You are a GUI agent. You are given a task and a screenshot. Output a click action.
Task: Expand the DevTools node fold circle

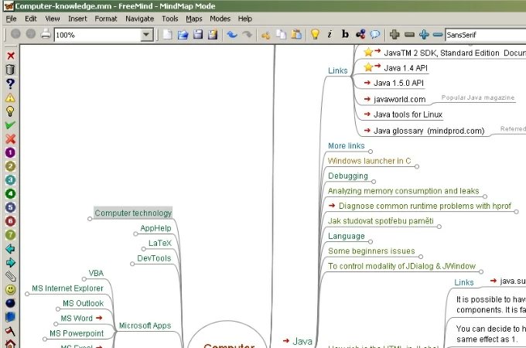(132, 264)
